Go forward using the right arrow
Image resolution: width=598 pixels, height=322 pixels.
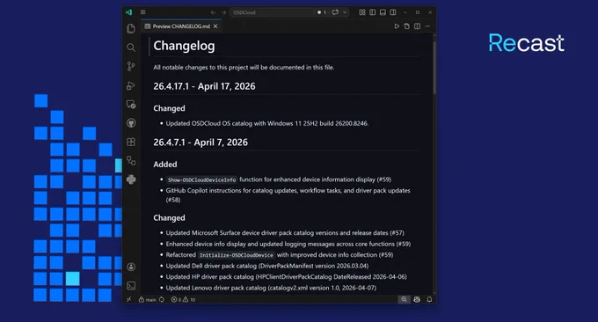[x=224, y=12]
